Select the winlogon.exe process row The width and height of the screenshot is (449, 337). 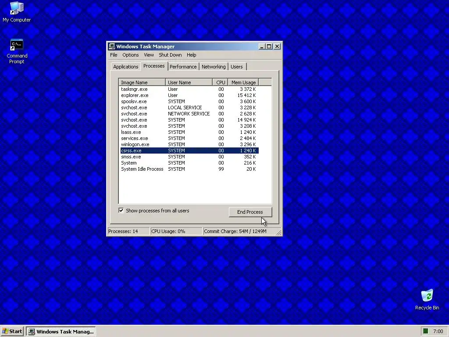(x=189, y=144)
